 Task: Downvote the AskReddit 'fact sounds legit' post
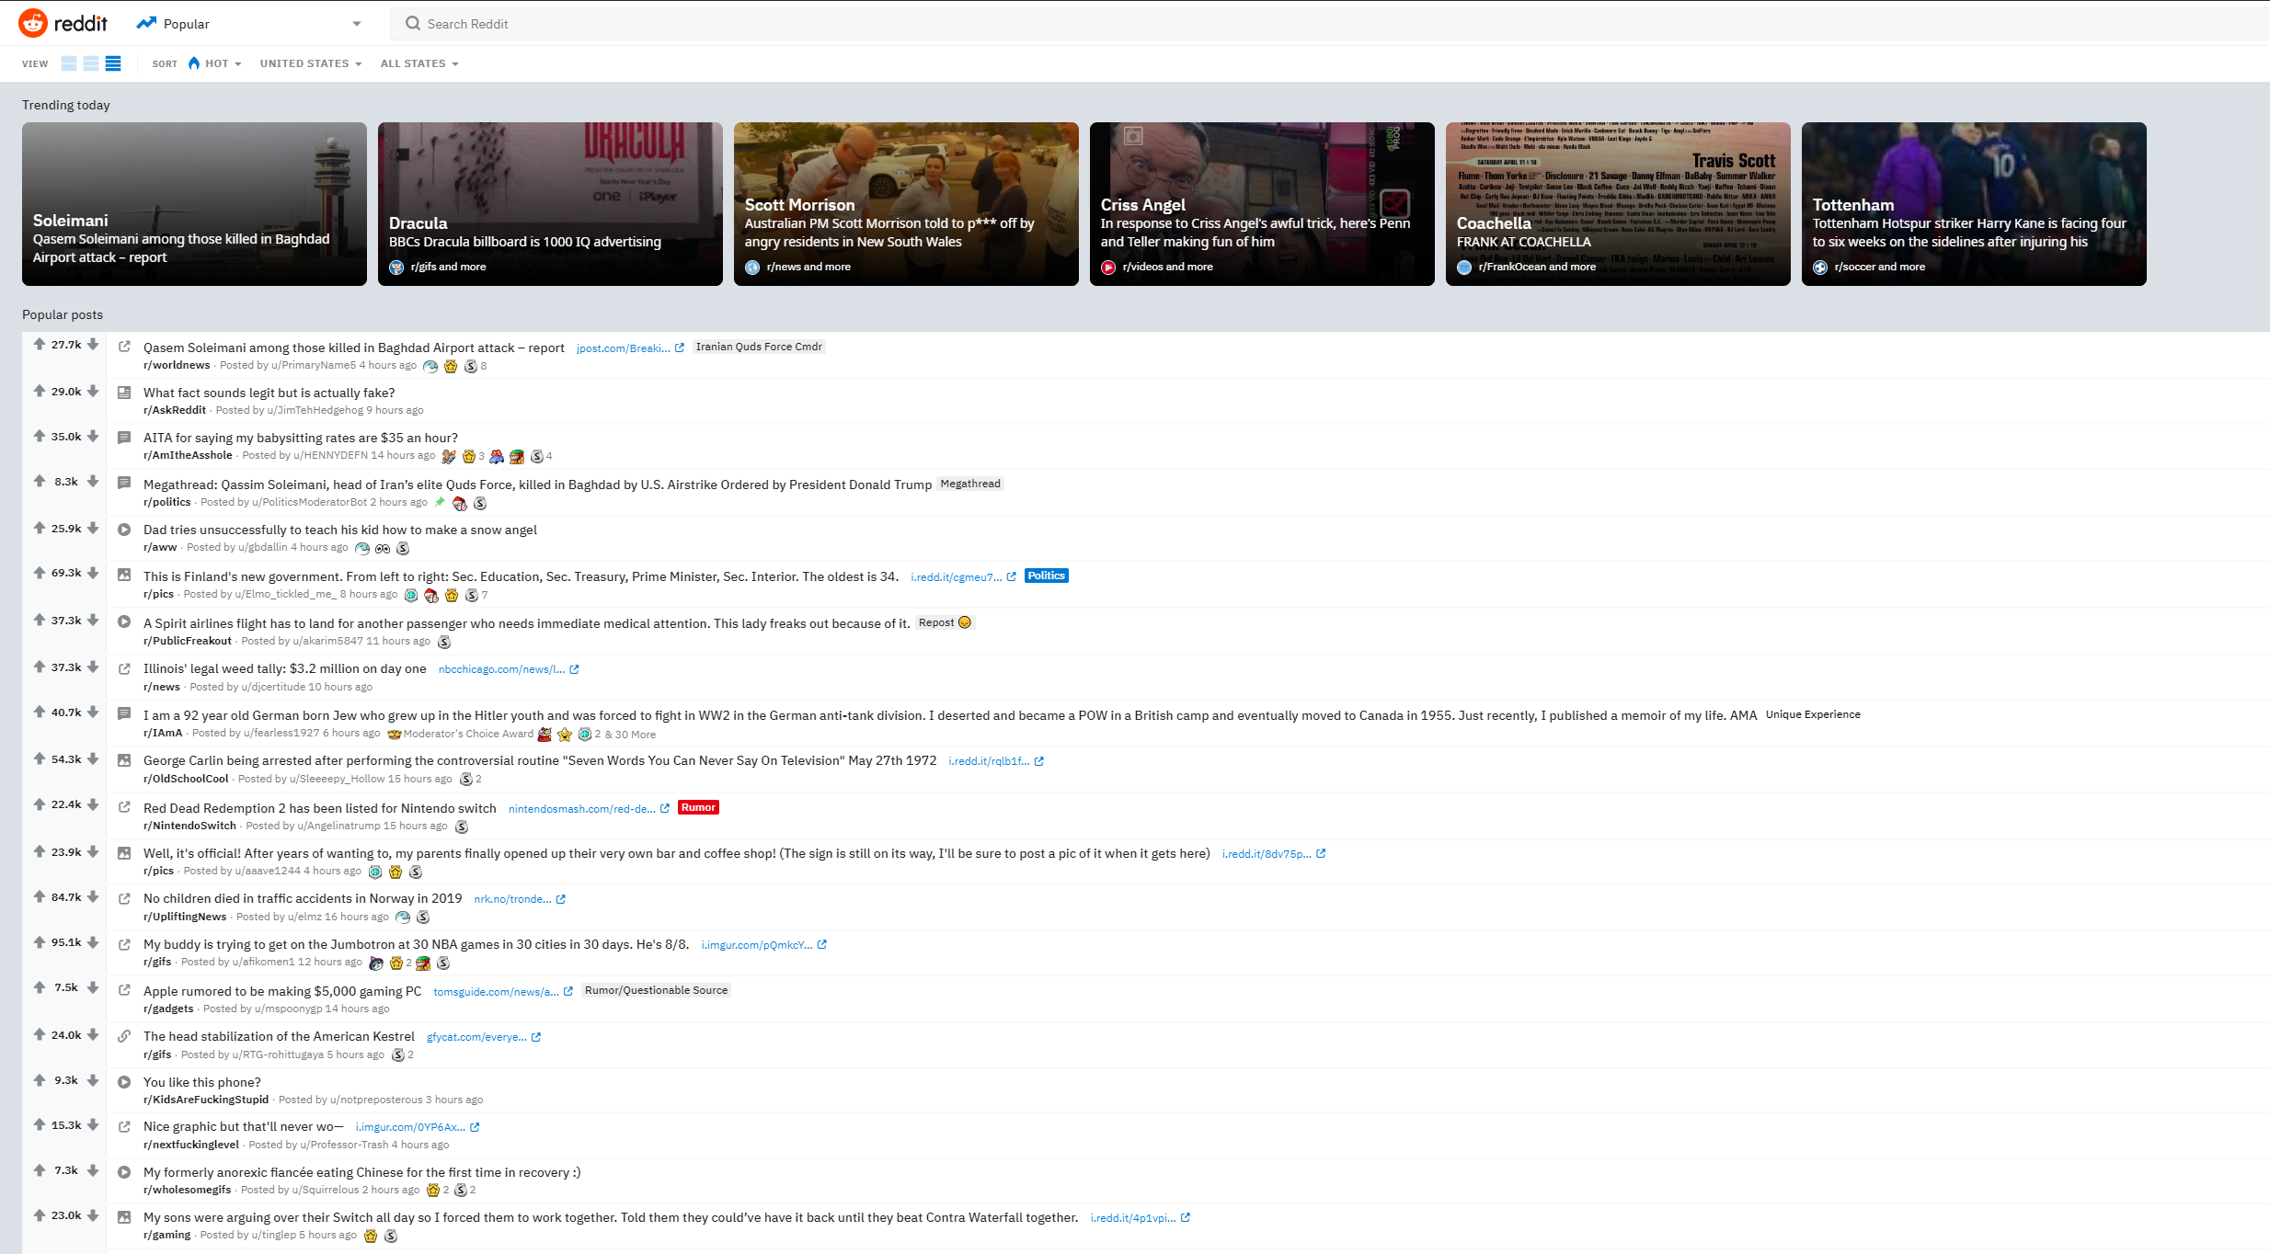[93, 391]
